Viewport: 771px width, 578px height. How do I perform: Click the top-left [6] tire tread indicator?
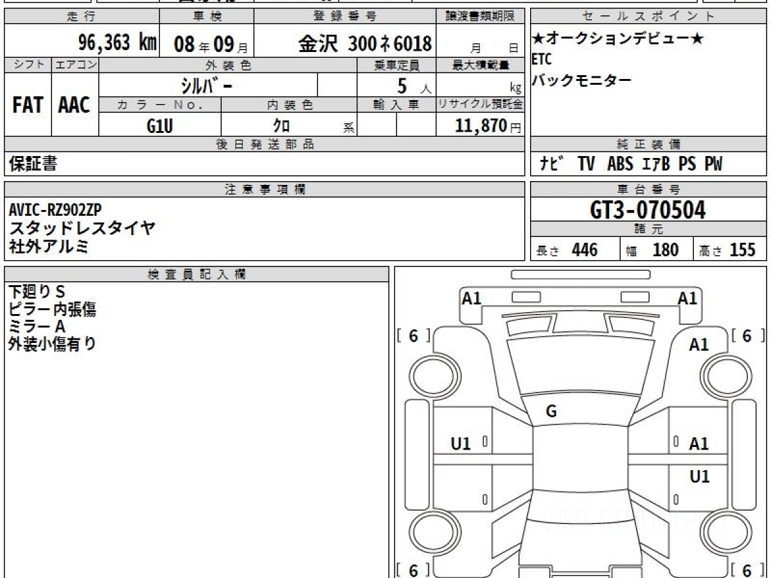[x=413, y=335]
